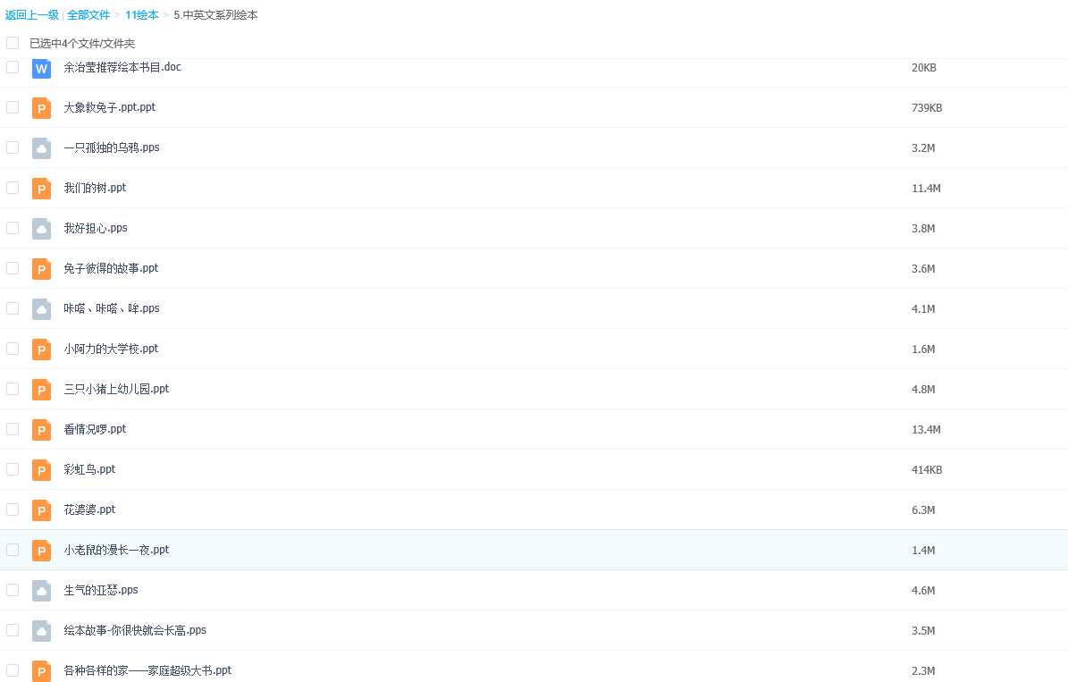Check the box for 兔子彼得的故事.ppt
Screen dimensions: 1068x682
click(13, 268)
